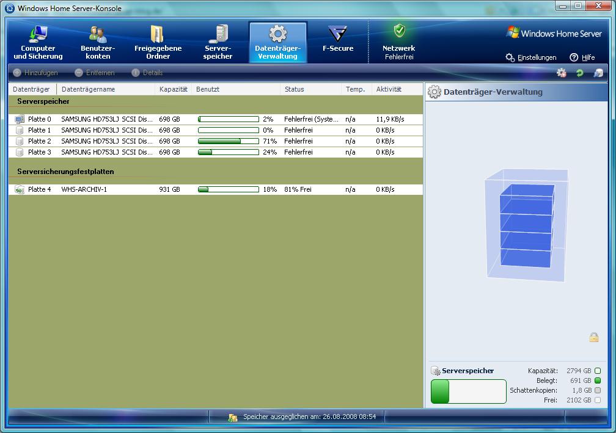The width and height of the screenshot is (616, 433).
Task: Click the Kapazität legend swatch
Action: (598, 371)
